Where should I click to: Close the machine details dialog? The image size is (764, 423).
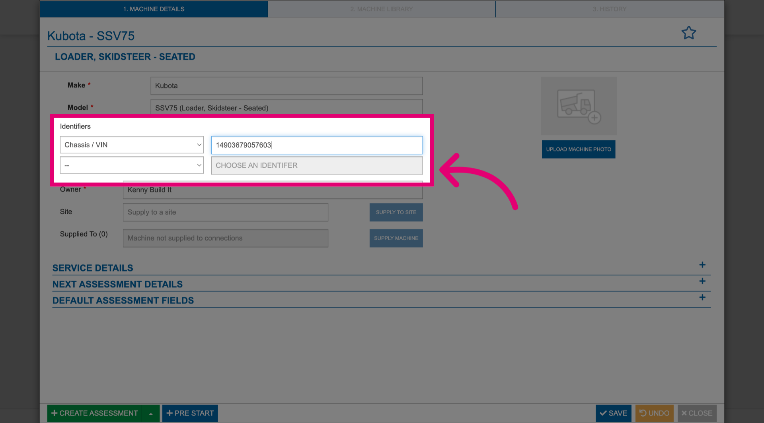697,413
